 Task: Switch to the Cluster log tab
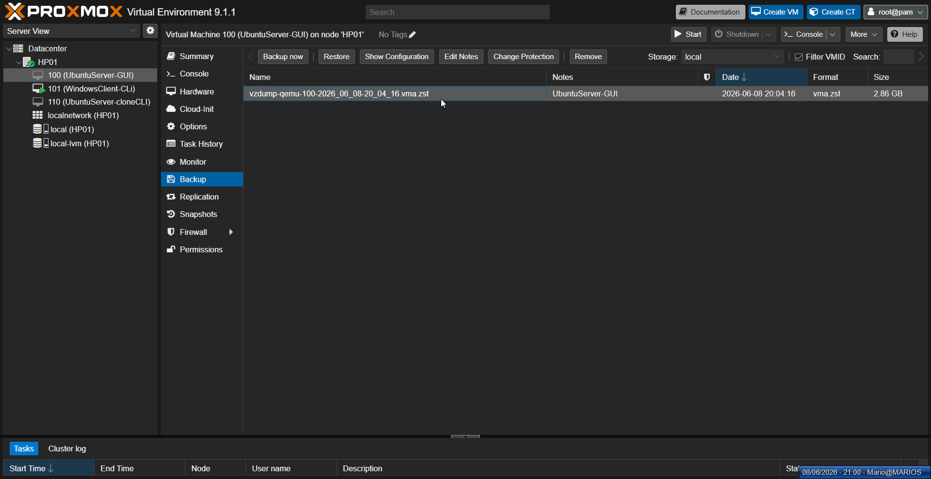point(67,448)
